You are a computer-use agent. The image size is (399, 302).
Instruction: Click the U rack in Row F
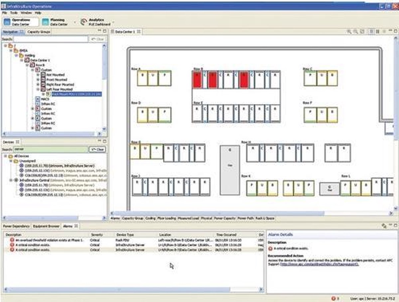[322, 115]
